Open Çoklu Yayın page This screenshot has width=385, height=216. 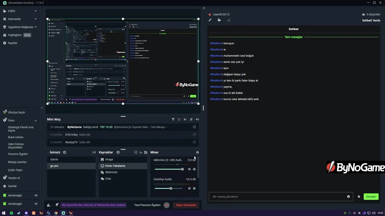tap(15, 170)
